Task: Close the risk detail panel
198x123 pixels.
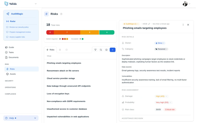Action: pyautogui.click(x=188, y=25)
